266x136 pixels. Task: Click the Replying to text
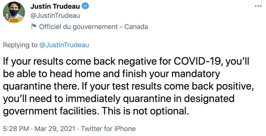coord(20,45)
